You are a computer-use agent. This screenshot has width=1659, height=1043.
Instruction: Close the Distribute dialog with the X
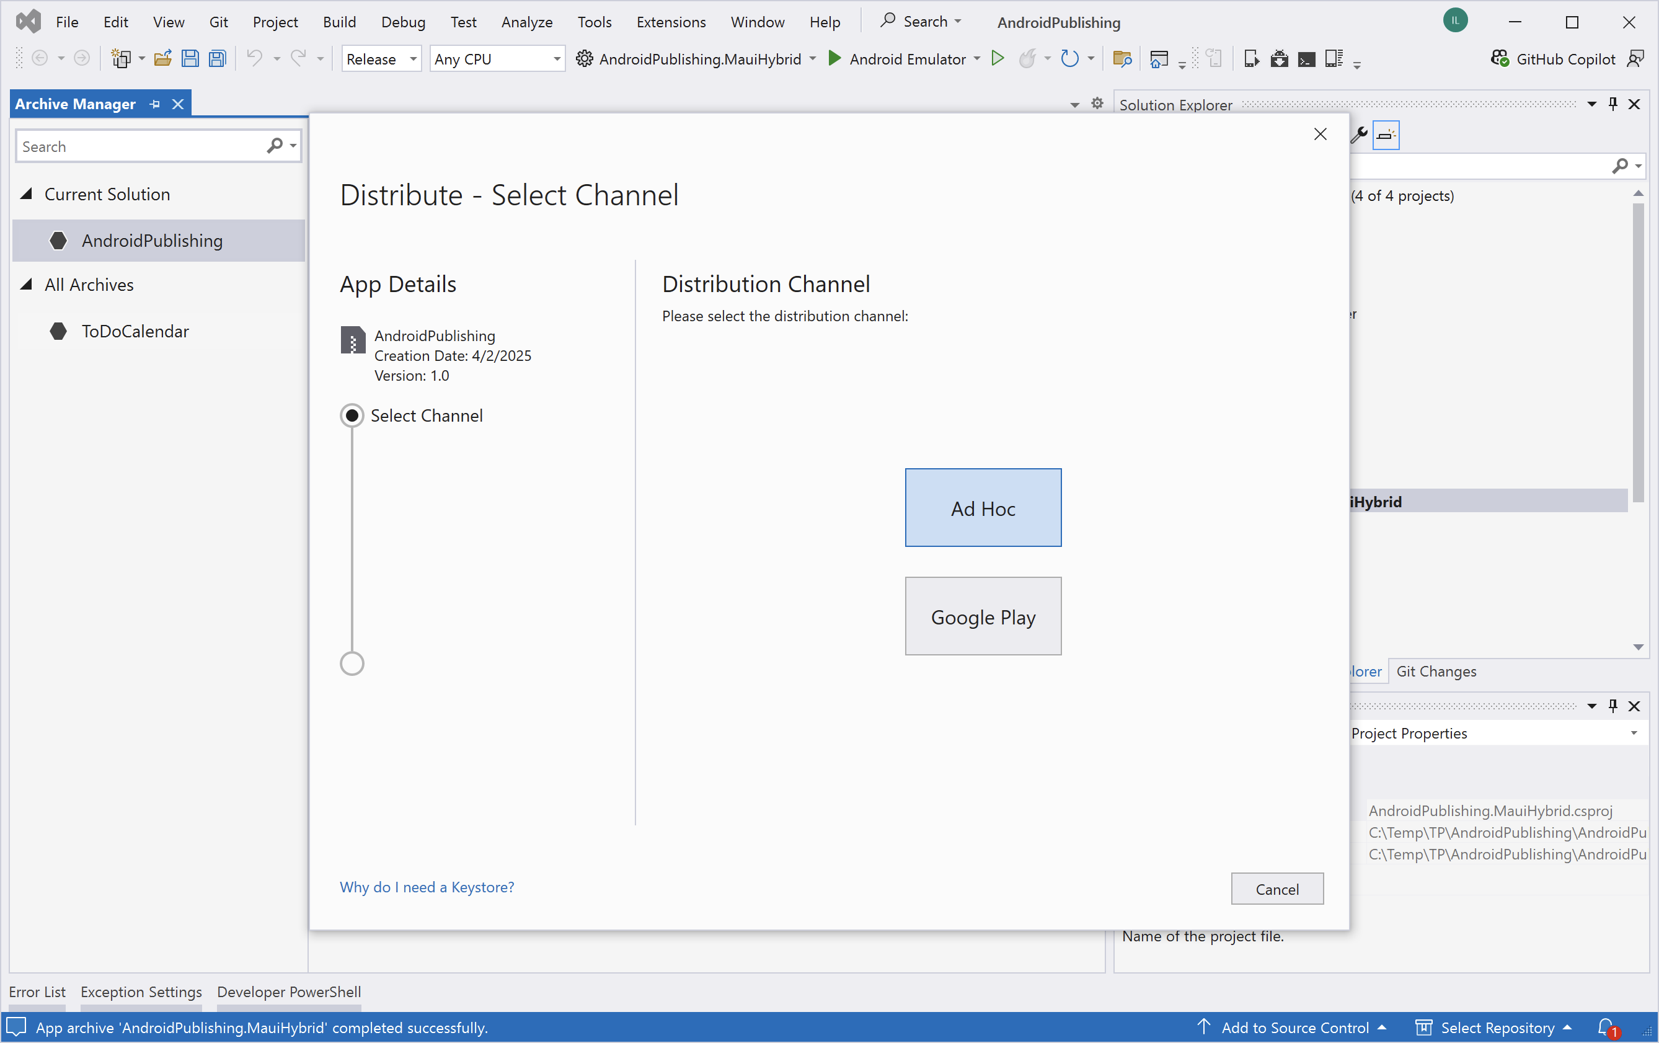click(x=1320, y=134)
